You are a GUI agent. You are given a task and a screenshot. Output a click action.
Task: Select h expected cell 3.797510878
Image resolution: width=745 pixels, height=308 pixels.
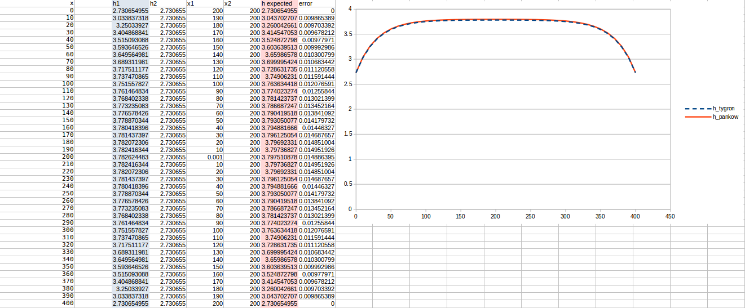pyautogui.click(x=279, y=157)
